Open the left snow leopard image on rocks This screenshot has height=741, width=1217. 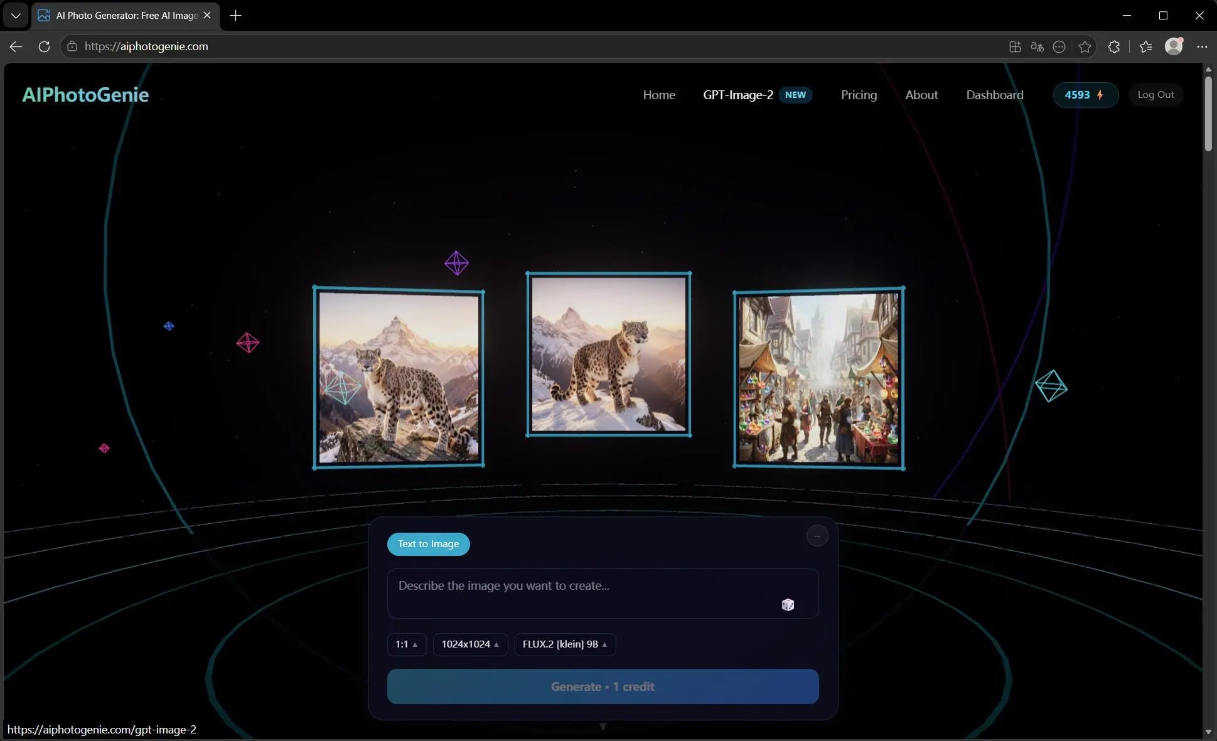click(399, 378)
